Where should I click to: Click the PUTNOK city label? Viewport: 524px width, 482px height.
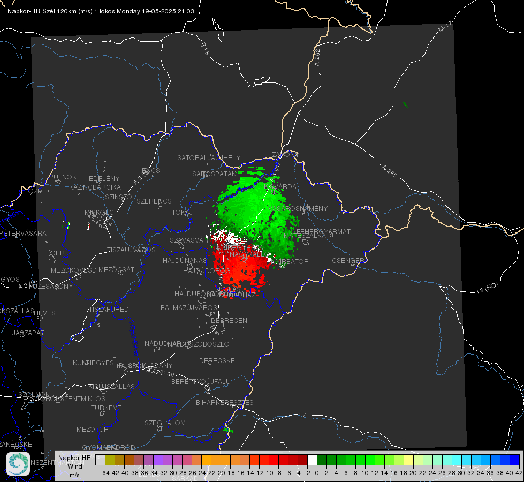point(63,177)
